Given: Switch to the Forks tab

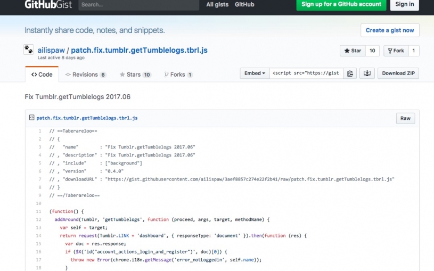Looking at the screenshot, I should coord(178,75).
